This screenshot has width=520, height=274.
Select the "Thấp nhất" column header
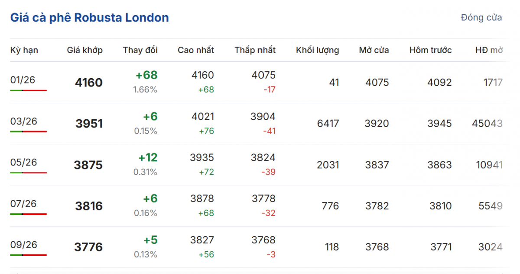coord(255,50)
